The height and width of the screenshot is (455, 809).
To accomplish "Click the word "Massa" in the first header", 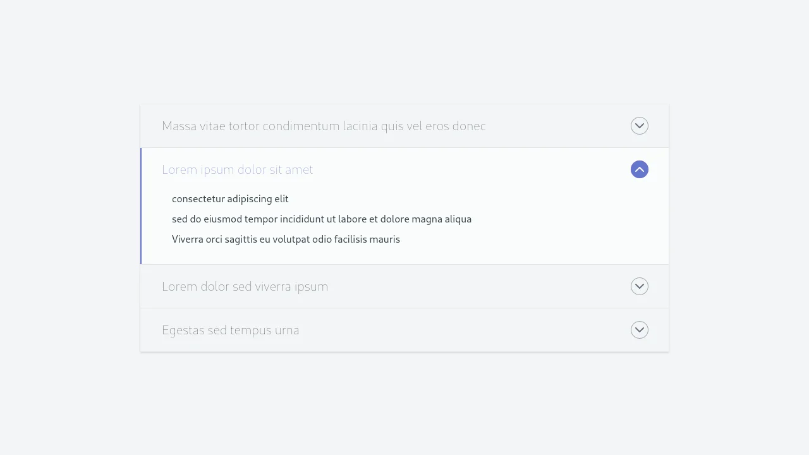I will [179, 126].
